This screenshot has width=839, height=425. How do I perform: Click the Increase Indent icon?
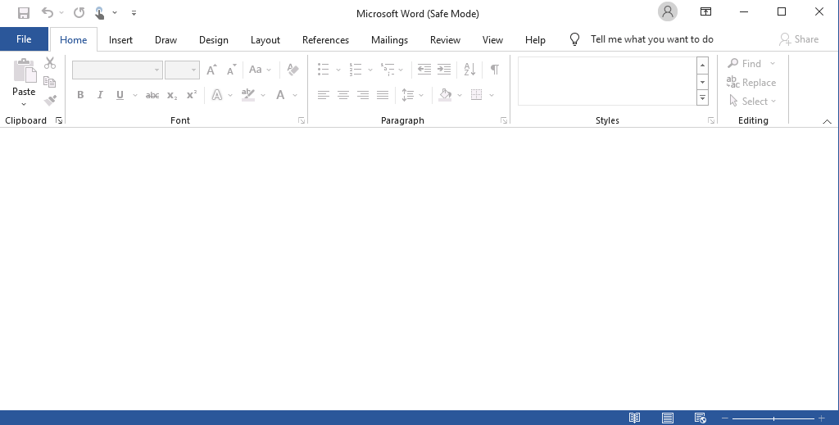(444, 70)
